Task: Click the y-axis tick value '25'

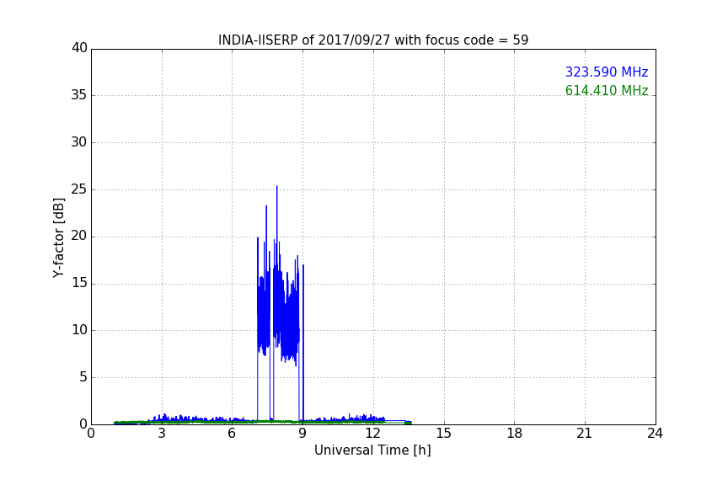Action: click(x=79, y=189)
